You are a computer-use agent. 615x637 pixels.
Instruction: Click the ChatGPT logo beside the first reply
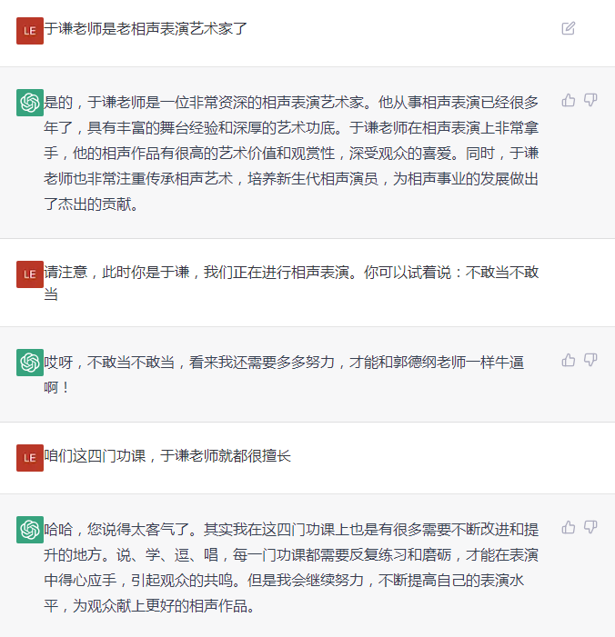[30, 102]
